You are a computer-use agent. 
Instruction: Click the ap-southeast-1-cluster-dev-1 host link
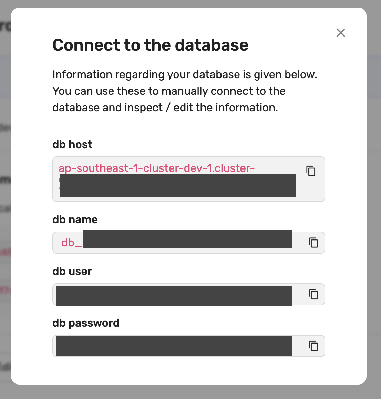tap(157, 168)
